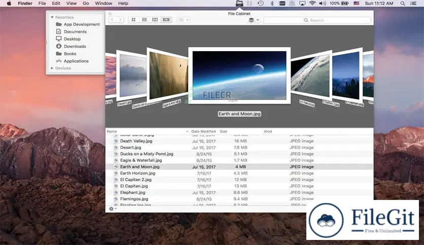This screenshot has width=424, height=245.
Task: Select El Capitan.jpg row
Action: (x=239, y=186)
